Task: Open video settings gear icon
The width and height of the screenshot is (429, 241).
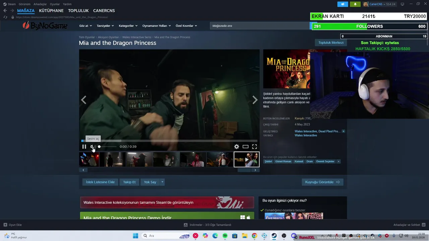Action: (237, 147)
